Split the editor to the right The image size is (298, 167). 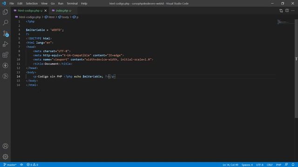click(287, 11)
